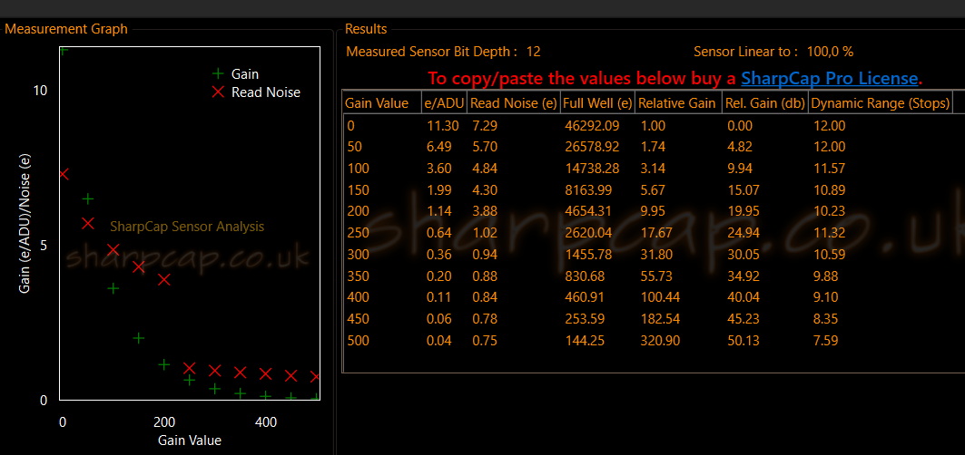This screenshot has height=455, width=965.
Task: Sort by the Full Well (e) column header
Action: 597,103
